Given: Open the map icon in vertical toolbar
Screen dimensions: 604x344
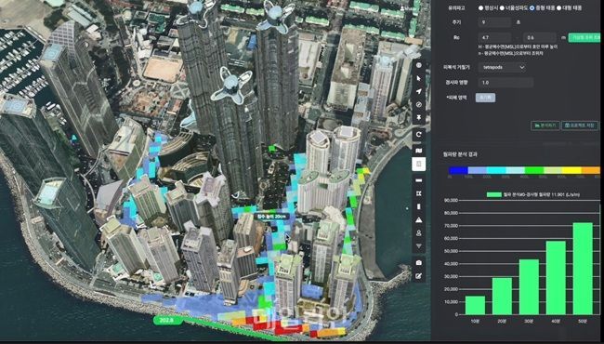Looking at the screenshot, I should pyautogui.click(x=419, y=151).
